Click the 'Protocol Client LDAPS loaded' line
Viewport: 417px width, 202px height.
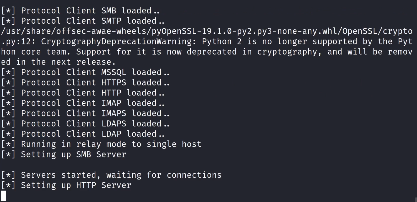pos(85,124)
